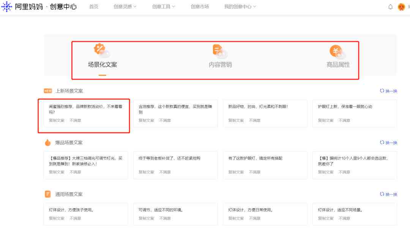The width and height of the screenshot is (410, 229).
Task: Mark 有了这款护眼灯 card as 不满意
Action: [255, 172]
